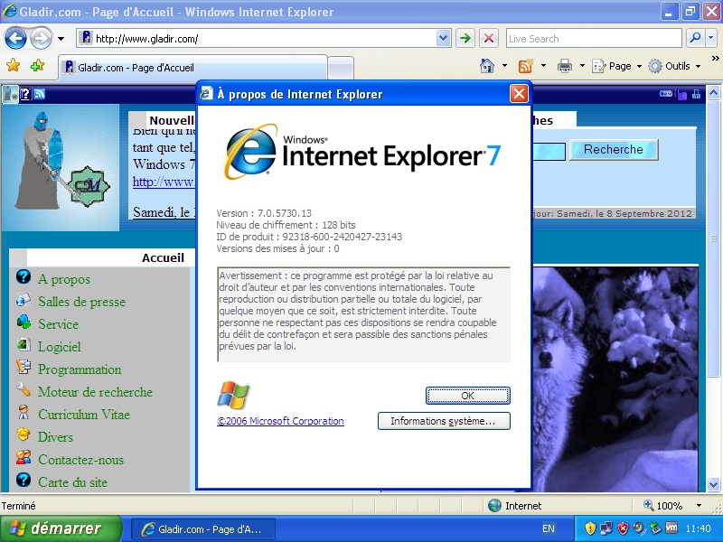Screen dimensions: 723x542
Task: Click the people icon beside Contactez-nous
Action: pos(23,457)
